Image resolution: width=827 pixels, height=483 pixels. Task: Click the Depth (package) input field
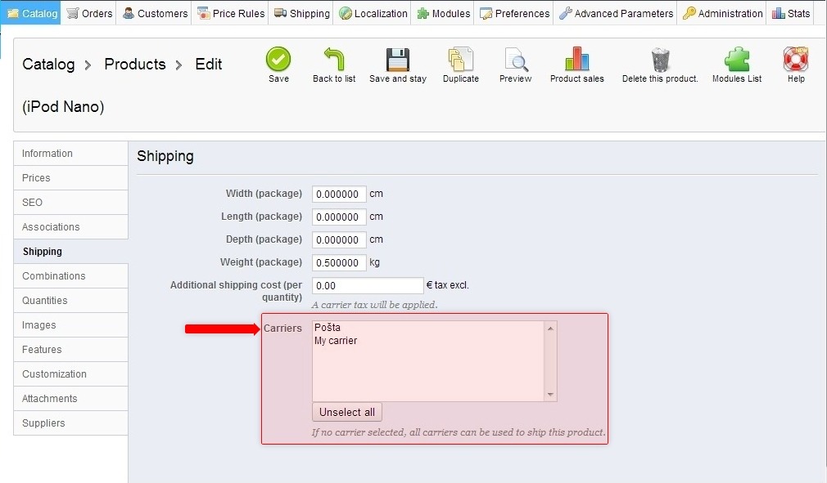coord(339,240)
